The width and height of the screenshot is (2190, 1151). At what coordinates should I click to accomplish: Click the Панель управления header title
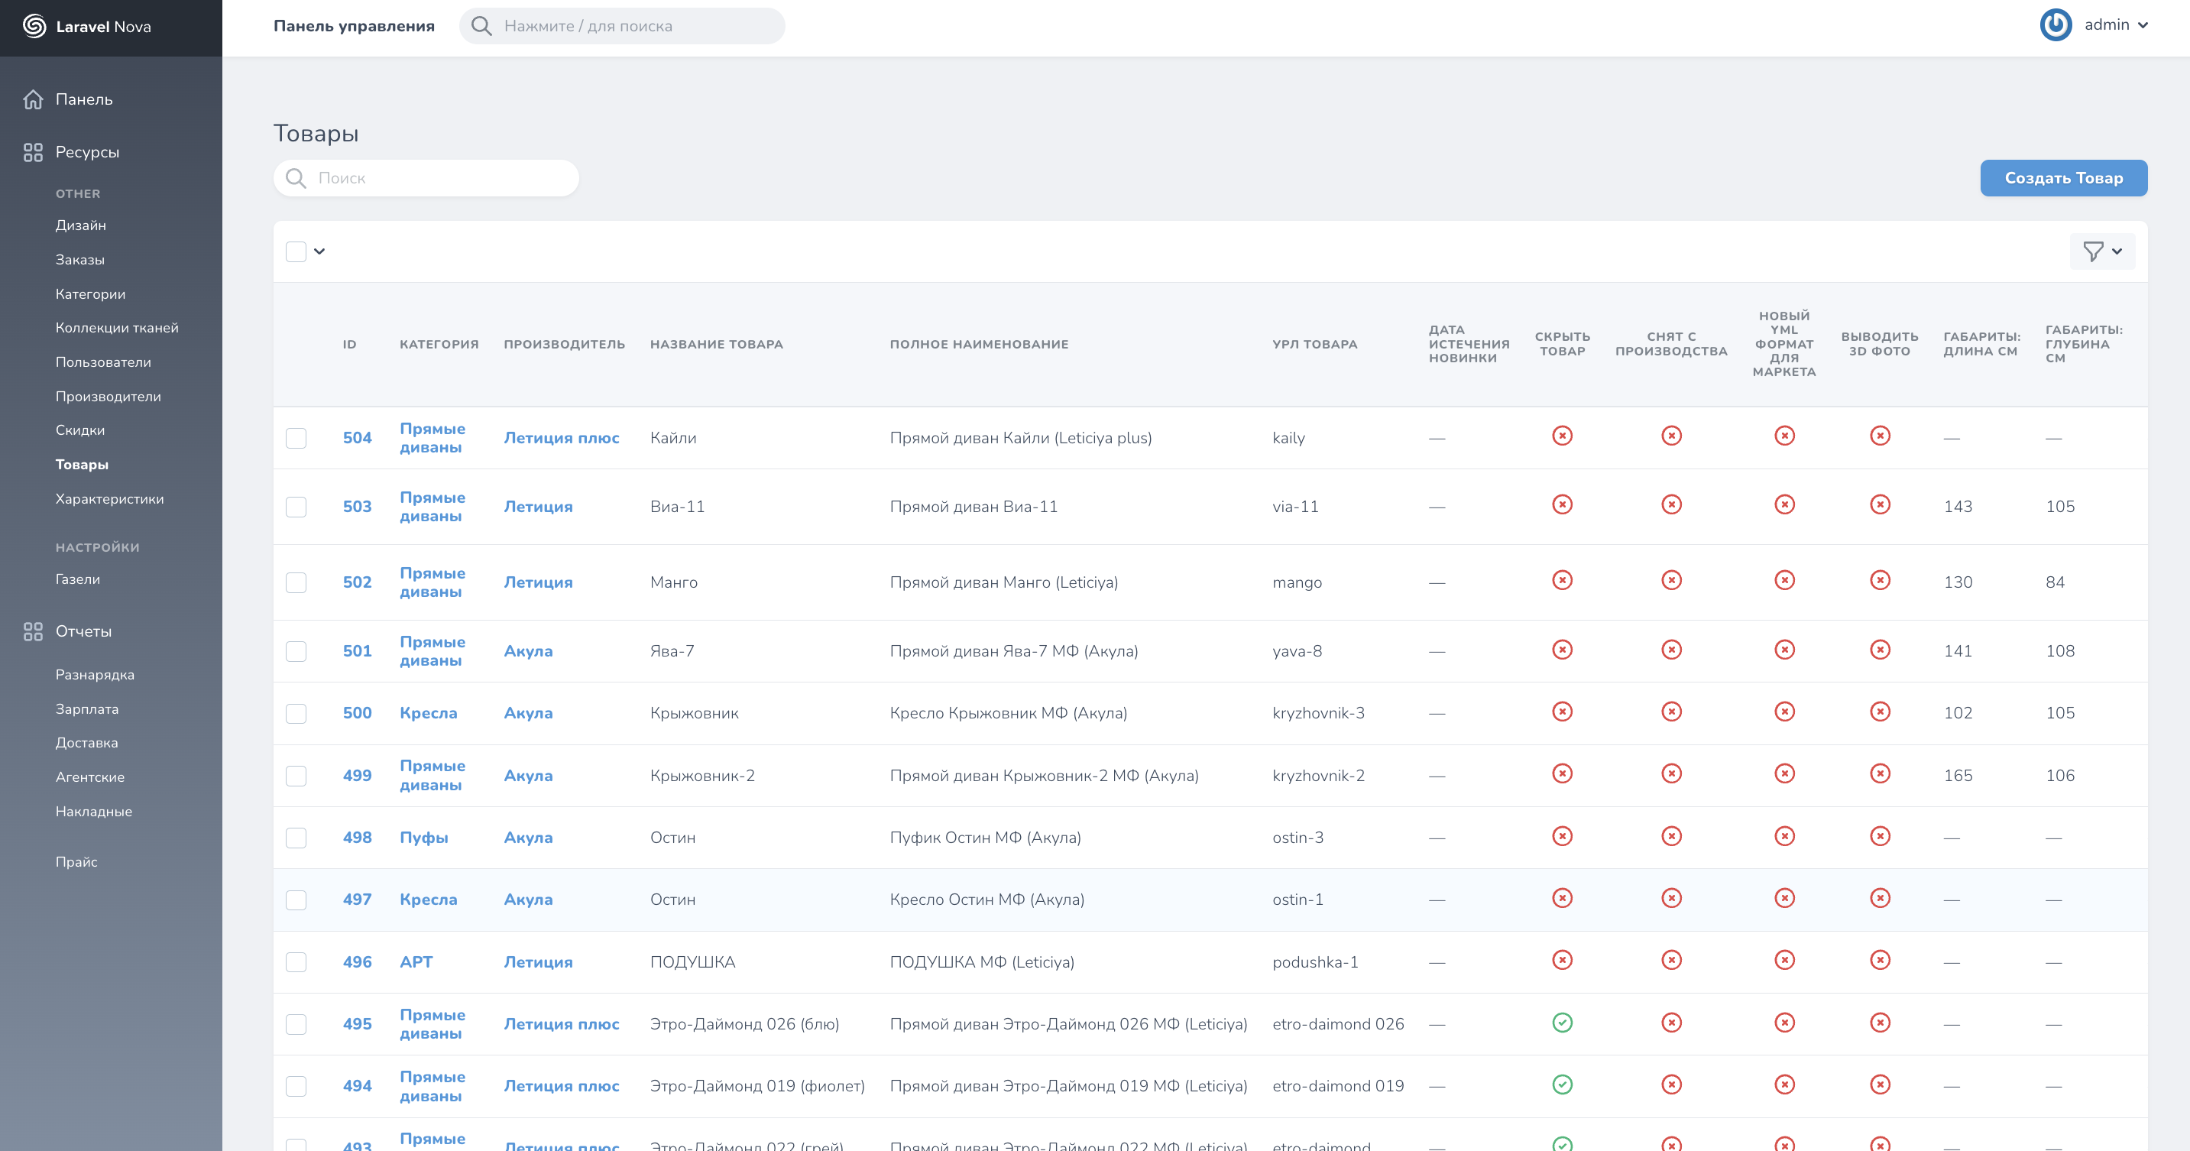click(x=354, y=26)
